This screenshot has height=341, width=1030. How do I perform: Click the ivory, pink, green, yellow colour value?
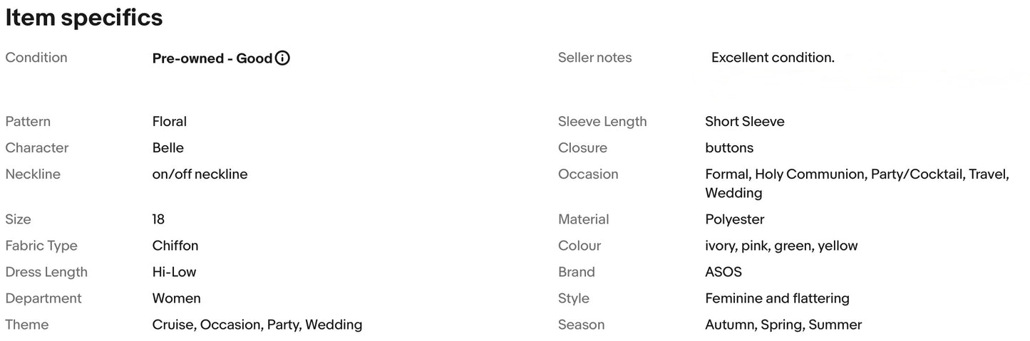click(781, 246)
